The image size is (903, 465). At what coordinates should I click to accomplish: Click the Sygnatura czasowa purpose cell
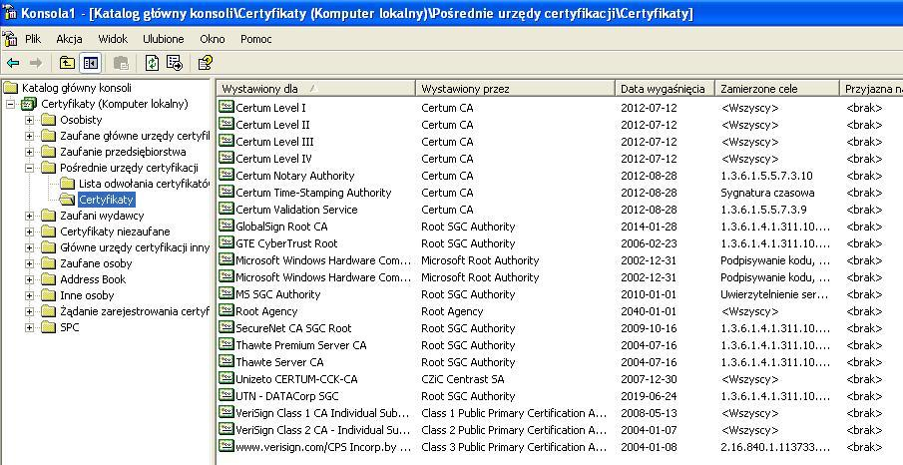pos(767,193)
